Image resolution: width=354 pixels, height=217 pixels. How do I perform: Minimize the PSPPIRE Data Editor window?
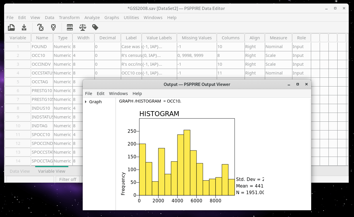pos(326,8)
